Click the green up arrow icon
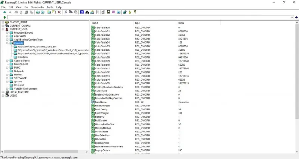 pos(4,17)
